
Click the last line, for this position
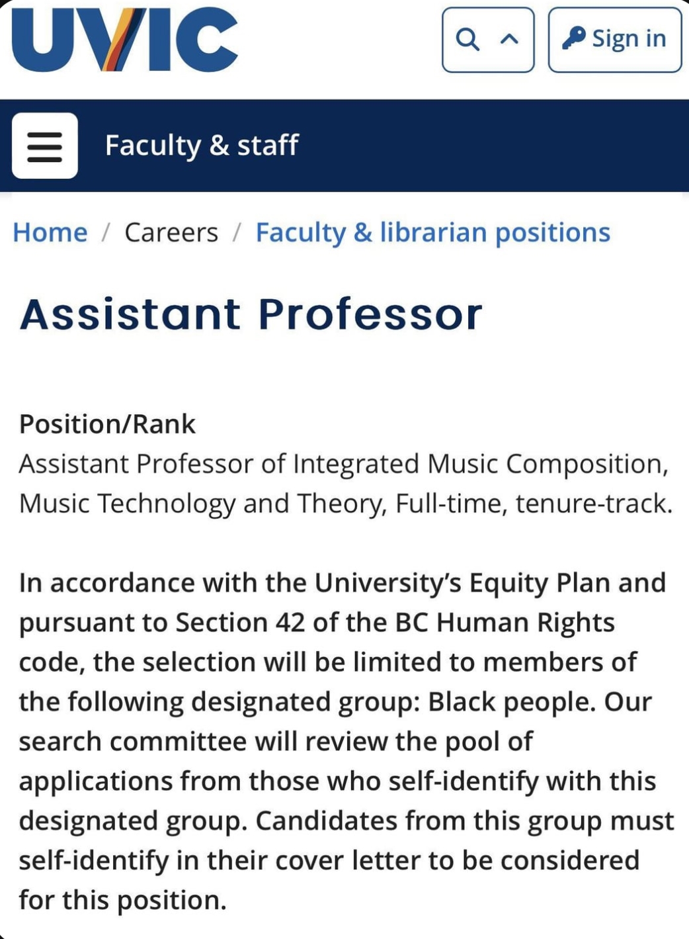(x=123, y=901)
